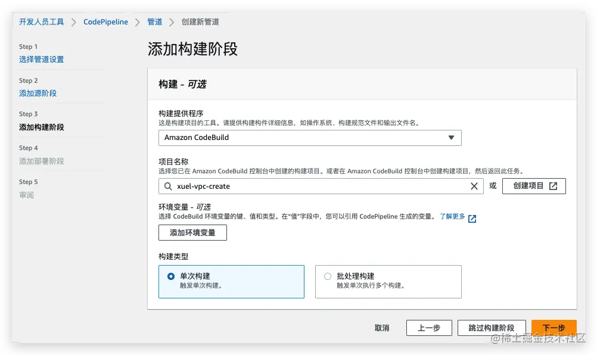This screenshot has width=597, height=355.
Task: Click the 上一步 button
Action: tap(429, 328)
